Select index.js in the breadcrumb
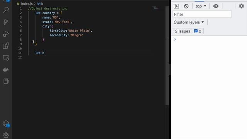 tap(27, 3)
